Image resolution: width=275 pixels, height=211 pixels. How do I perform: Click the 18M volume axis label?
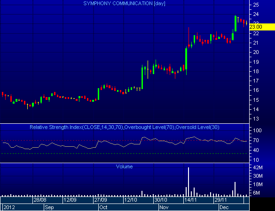click(258, 184)
